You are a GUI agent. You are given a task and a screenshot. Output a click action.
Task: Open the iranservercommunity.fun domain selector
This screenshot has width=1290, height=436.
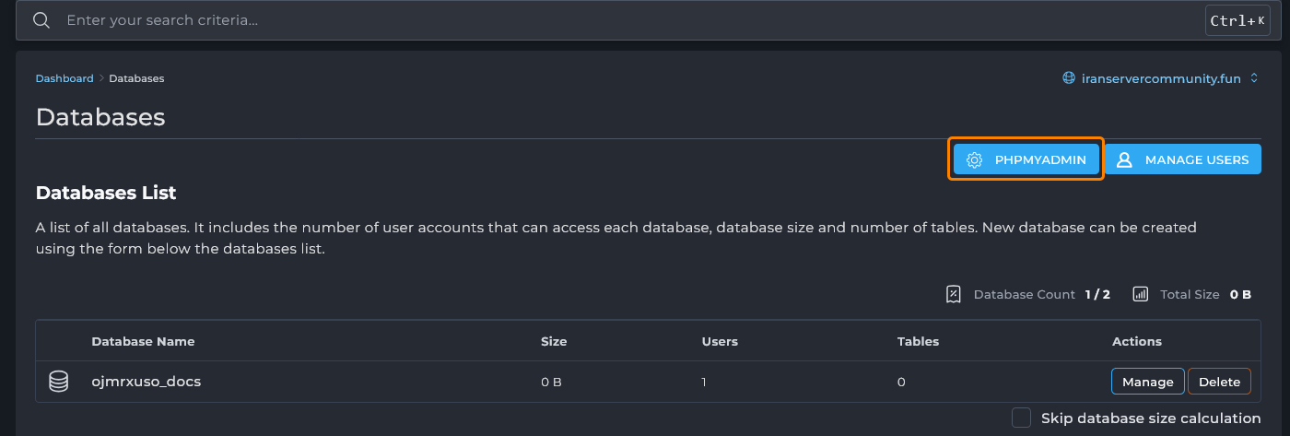coord(1159,78)
